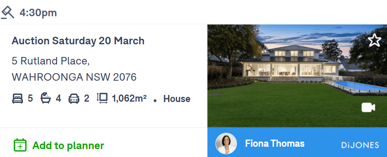Open agent Fiona Thomas profile photo

(x=226, y=144)
